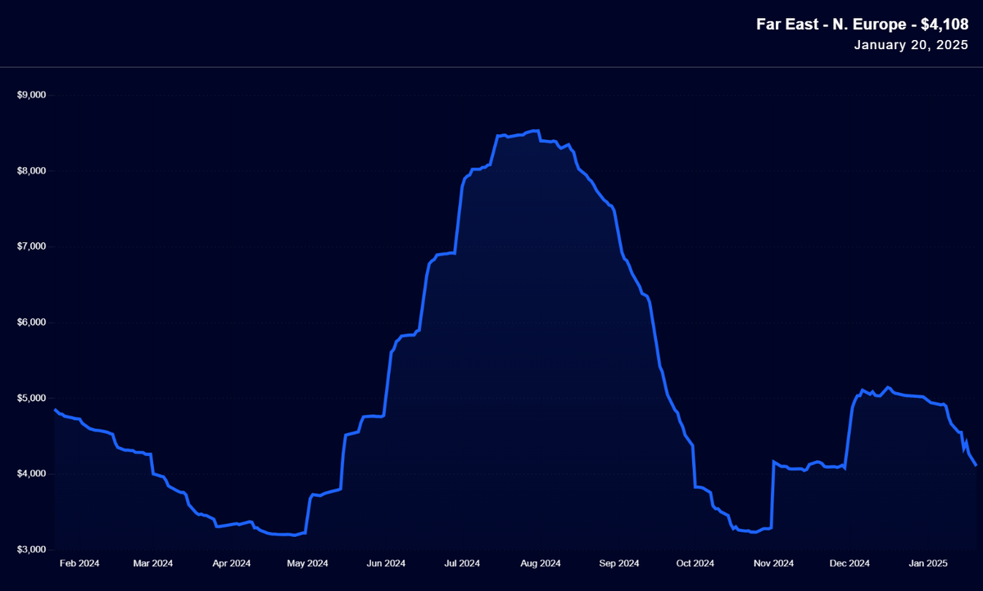Click the 'January 20, 2025' date label
Screen dimensions: 983x591
point(911,45)
